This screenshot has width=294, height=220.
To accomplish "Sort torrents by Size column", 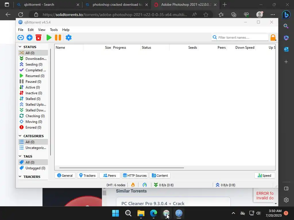I will 98,48.
